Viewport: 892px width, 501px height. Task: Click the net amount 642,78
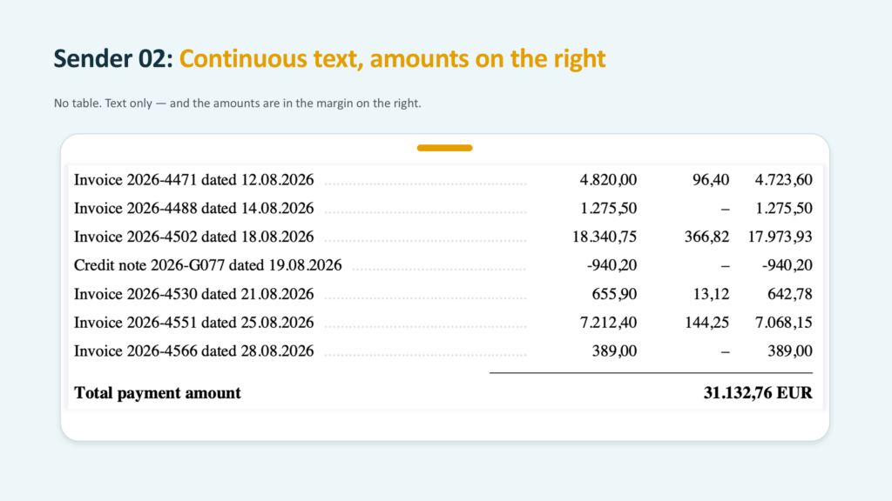click(789, 294)
